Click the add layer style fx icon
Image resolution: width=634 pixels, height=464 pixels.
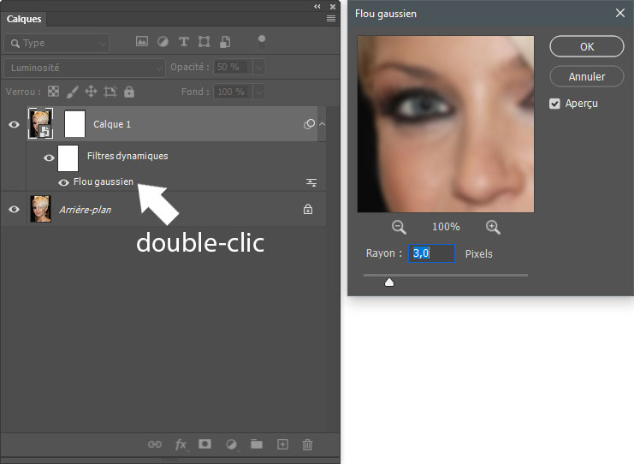click(181, 444)
